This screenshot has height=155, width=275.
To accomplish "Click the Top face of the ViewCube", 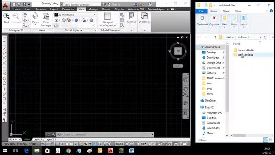I will (x=178, y=51).
